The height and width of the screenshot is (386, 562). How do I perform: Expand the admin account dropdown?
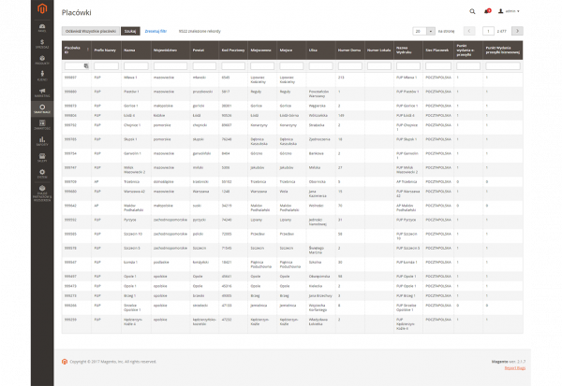(x=510, y=11)
